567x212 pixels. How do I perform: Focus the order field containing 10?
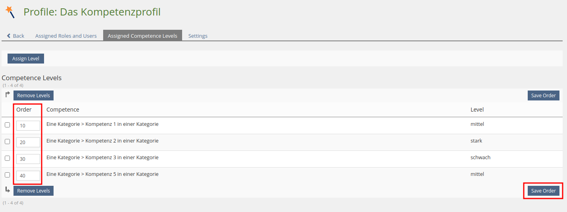coord(28,126)
